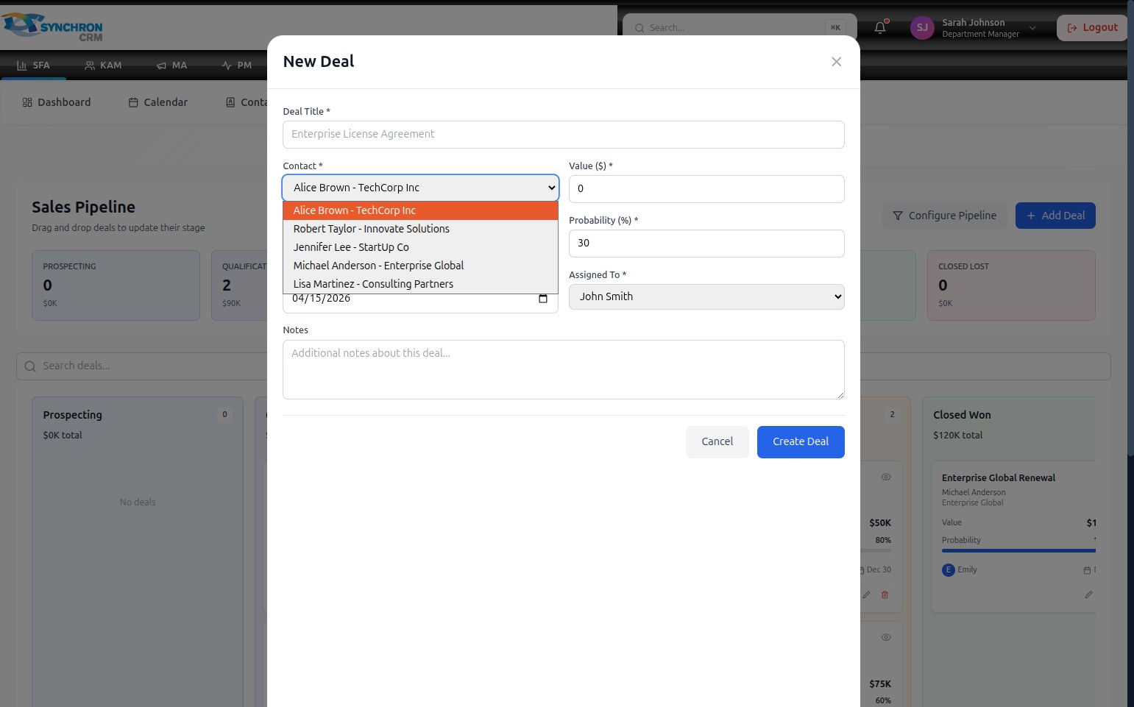1134x707 pixels.
Task: Pick Michael Anderson - Enterprise Global
Action: point(420,266)
